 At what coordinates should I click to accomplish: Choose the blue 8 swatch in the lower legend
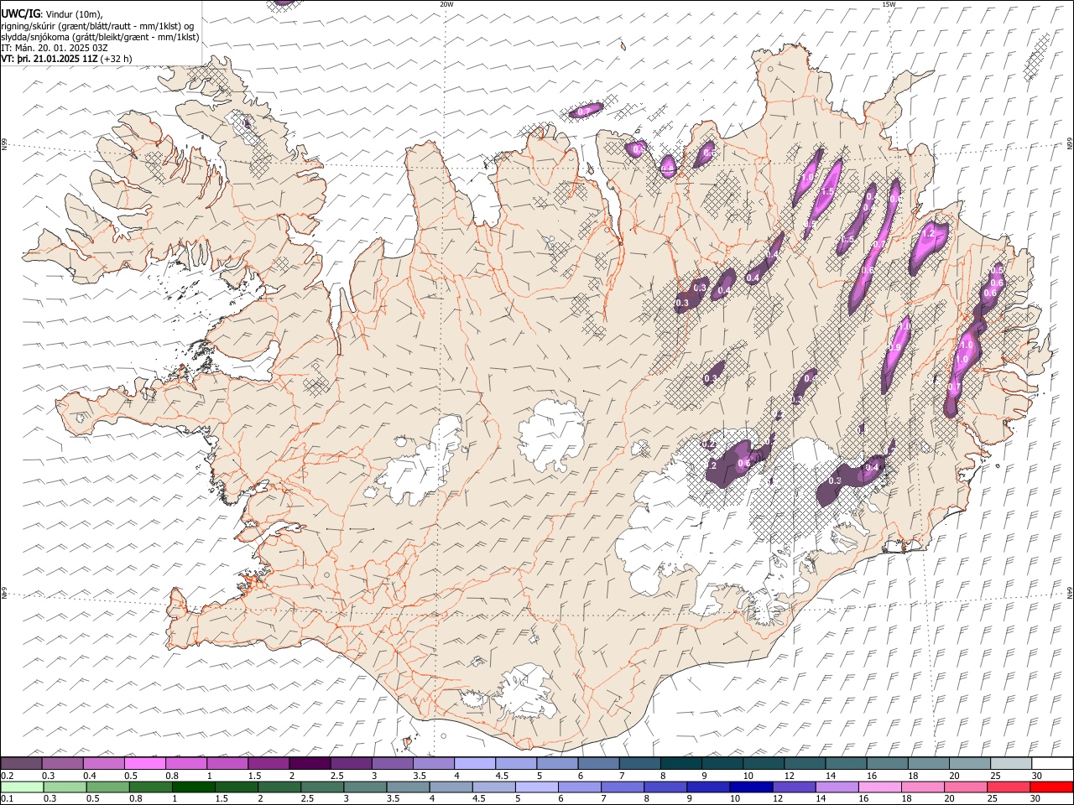point(665,787)
